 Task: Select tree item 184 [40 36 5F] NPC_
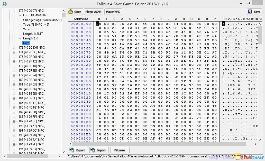pos(32,98)
